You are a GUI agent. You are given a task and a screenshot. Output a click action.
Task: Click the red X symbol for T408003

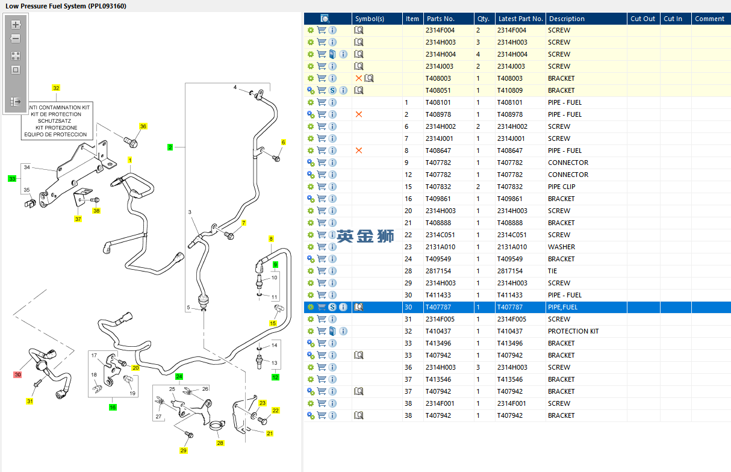coord(359,78)
